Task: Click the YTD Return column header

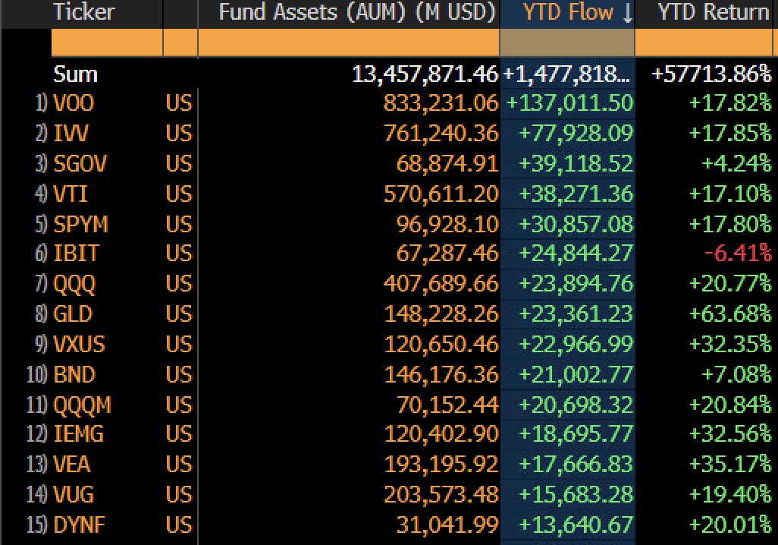Action: pyautogui.click(x=713, y=13)
